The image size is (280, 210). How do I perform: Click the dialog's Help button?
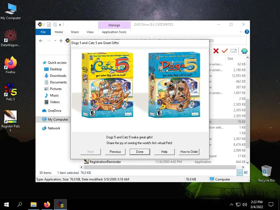pyautogui.click(x=164, y=152)
